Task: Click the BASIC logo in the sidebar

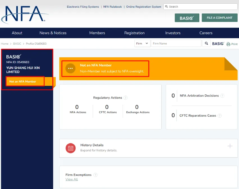Action: [x=14, y=56]
